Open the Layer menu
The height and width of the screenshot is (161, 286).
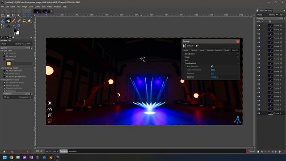coord(31,7)
